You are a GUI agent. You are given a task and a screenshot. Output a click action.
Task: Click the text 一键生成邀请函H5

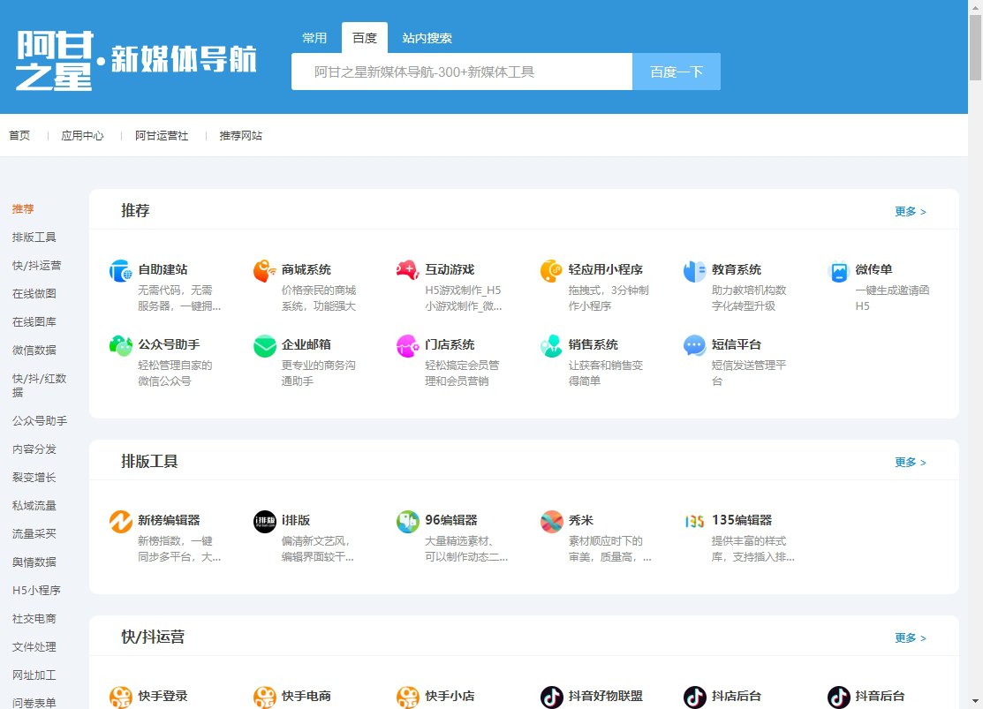pos(892,298)
